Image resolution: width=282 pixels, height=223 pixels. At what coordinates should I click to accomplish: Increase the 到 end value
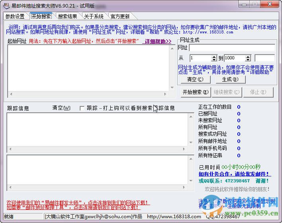coord(248,57)
